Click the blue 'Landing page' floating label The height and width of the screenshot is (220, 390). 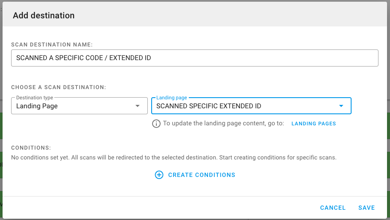172,98
